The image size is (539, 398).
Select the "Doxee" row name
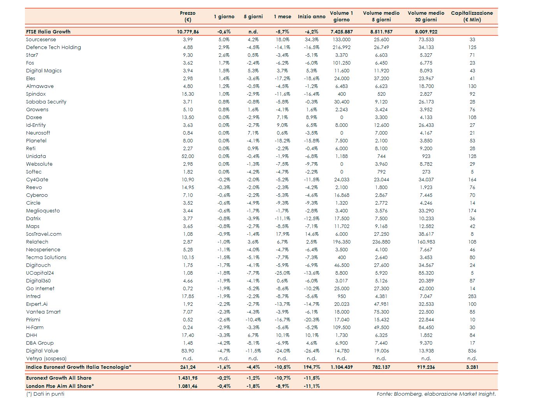[x=34, y=117]
